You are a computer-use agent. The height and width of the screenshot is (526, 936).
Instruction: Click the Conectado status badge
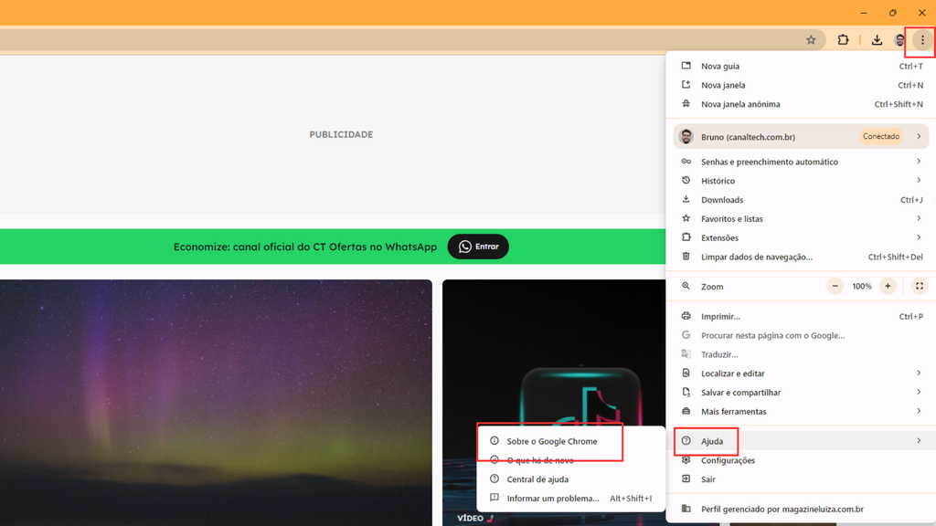pyautogui.click(x=881, y=137)
